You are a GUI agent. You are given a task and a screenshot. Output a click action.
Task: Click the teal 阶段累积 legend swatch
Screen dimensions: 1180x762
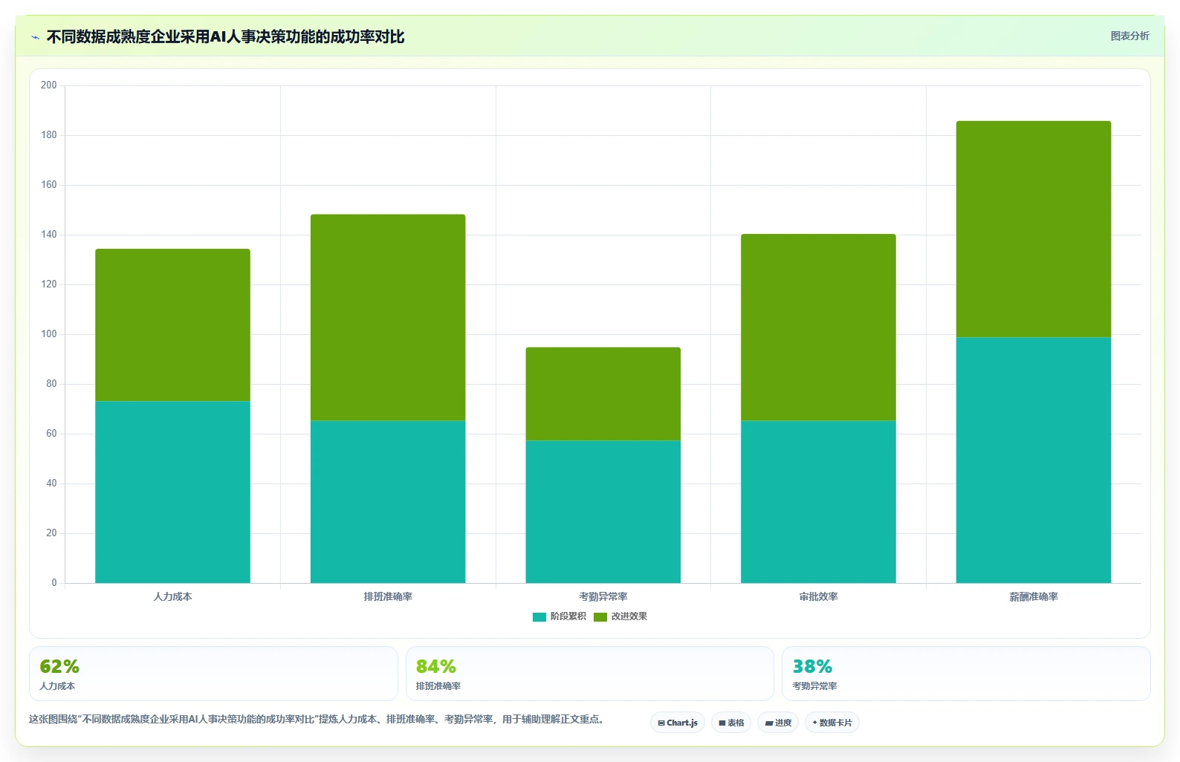coord(539,617)
